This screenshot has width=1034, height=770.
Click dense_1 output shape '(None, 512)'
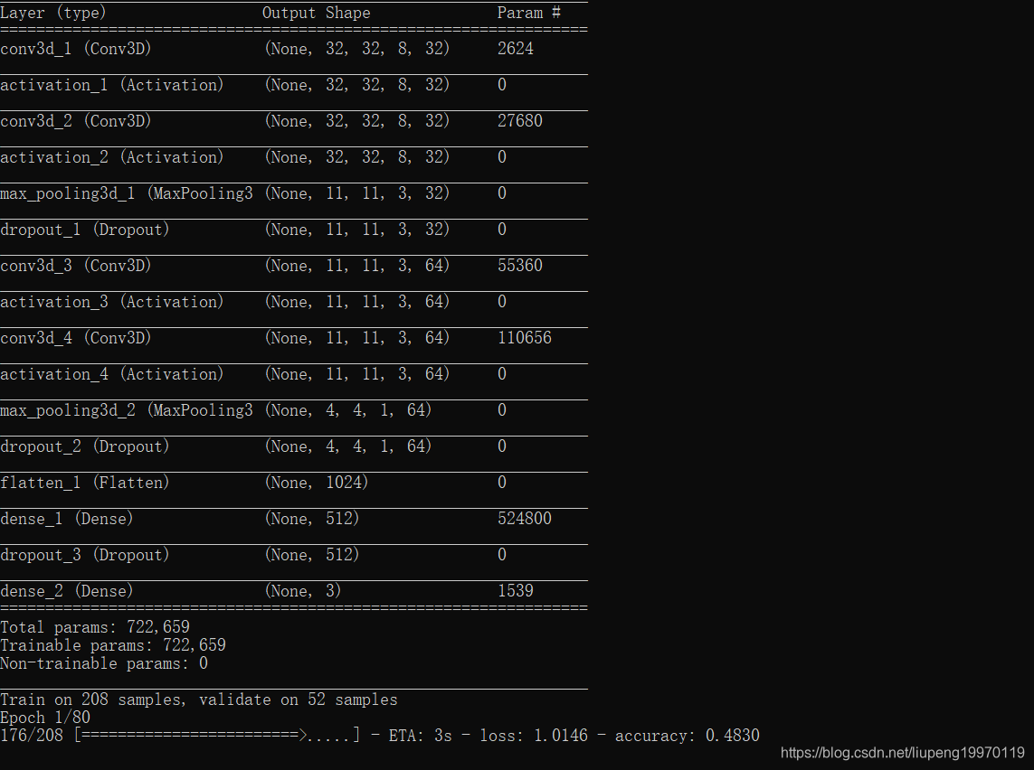[x=312, y=520]
